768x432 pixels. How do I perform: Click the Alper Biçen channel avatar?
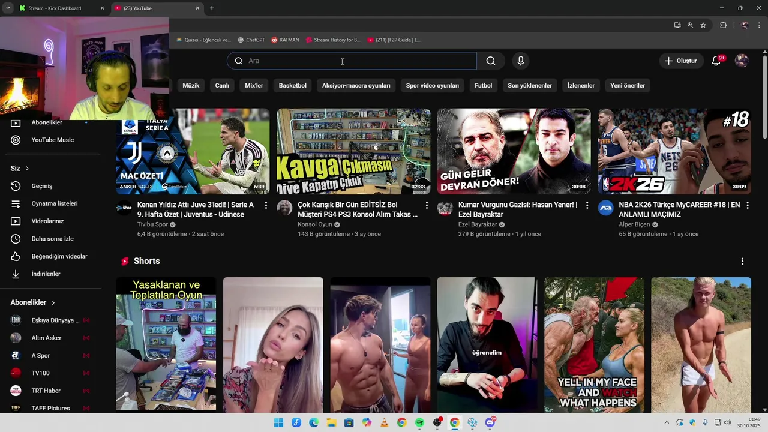[605, 208]
